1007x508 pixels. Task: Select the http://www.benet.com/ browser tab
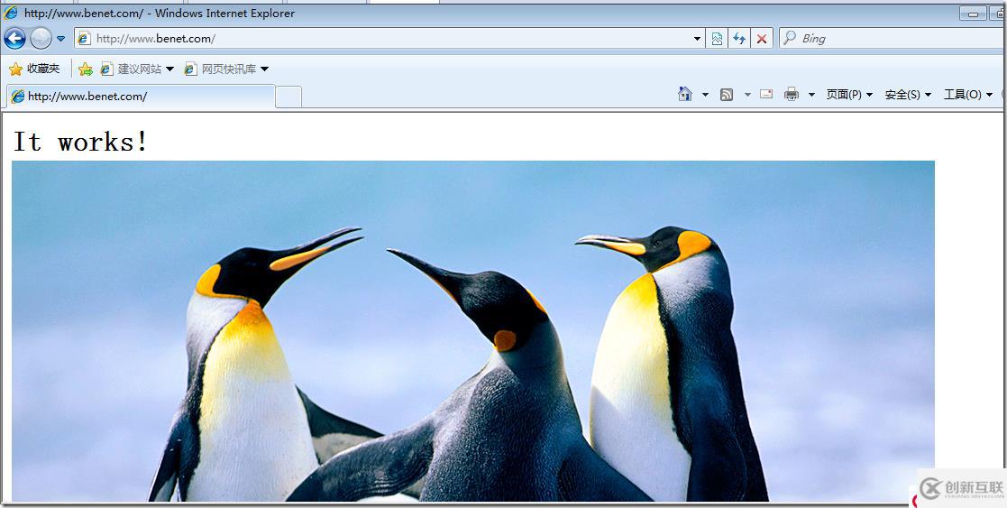coord(141,97)
